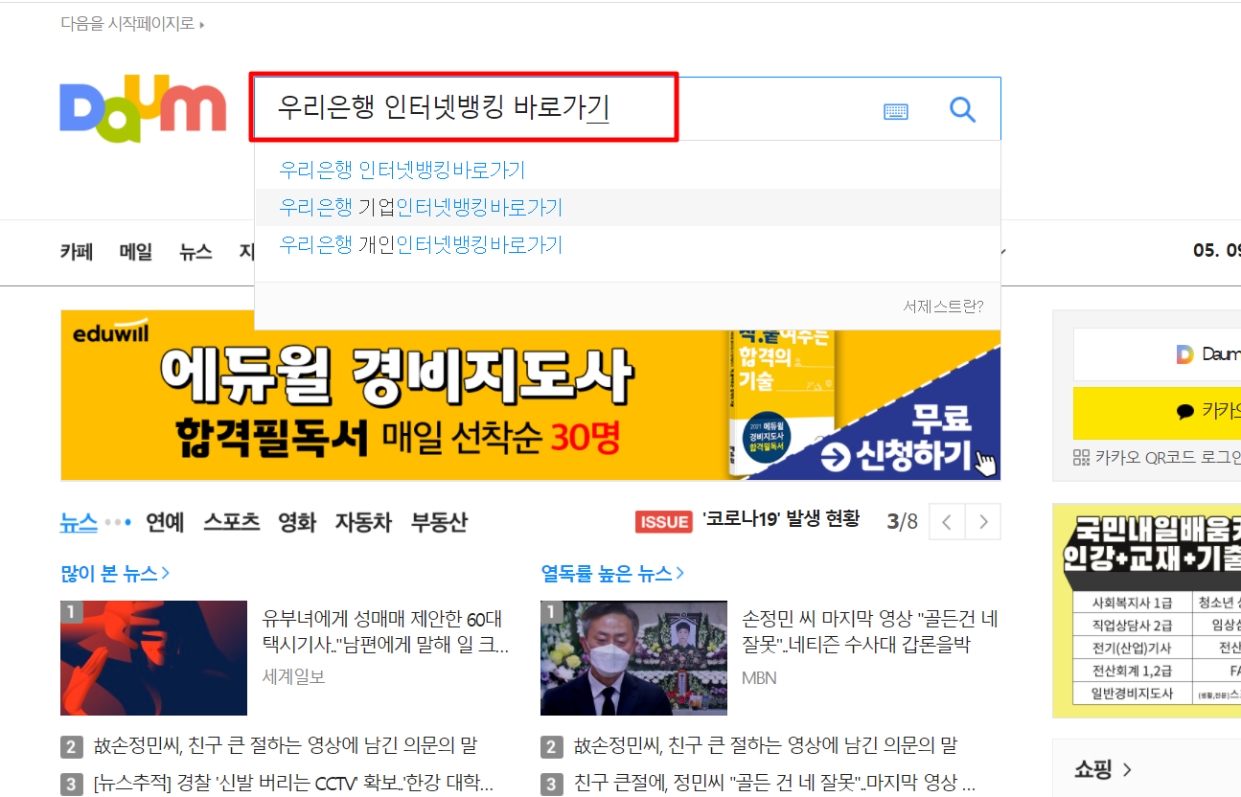The image size is (1241, 797).
Task: Switch to the 부동산 tab
Action: pyautogui.click(x=439, y=522)
